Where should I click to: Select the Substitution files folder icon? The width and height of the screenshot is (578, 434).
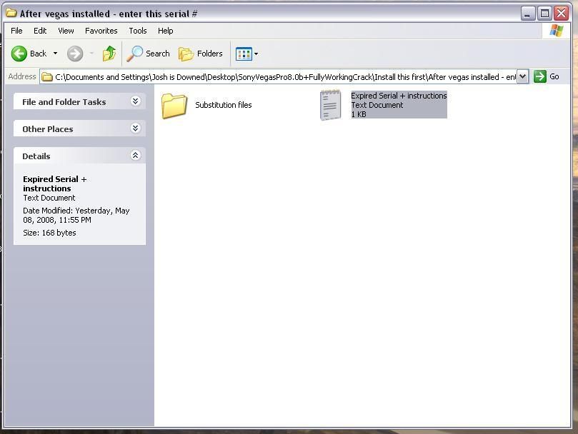174,106
